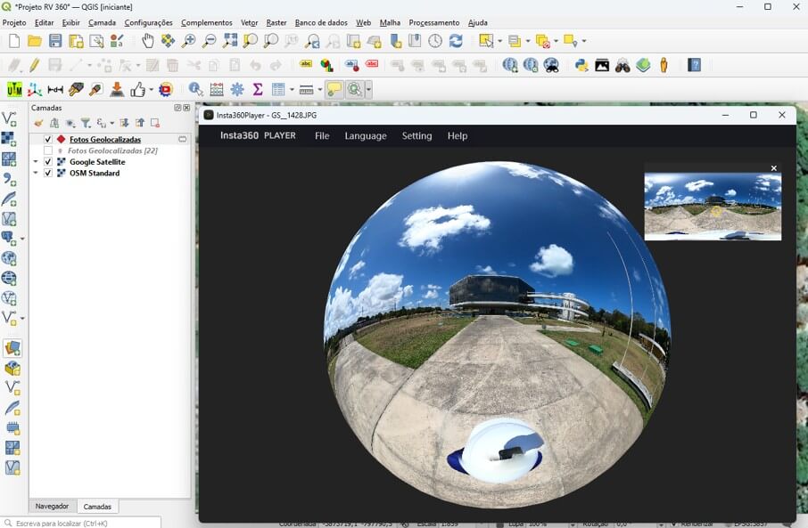808x528 pixels.
Task: Toggle Google Satellite layer visibility
Action: point(48,162)
